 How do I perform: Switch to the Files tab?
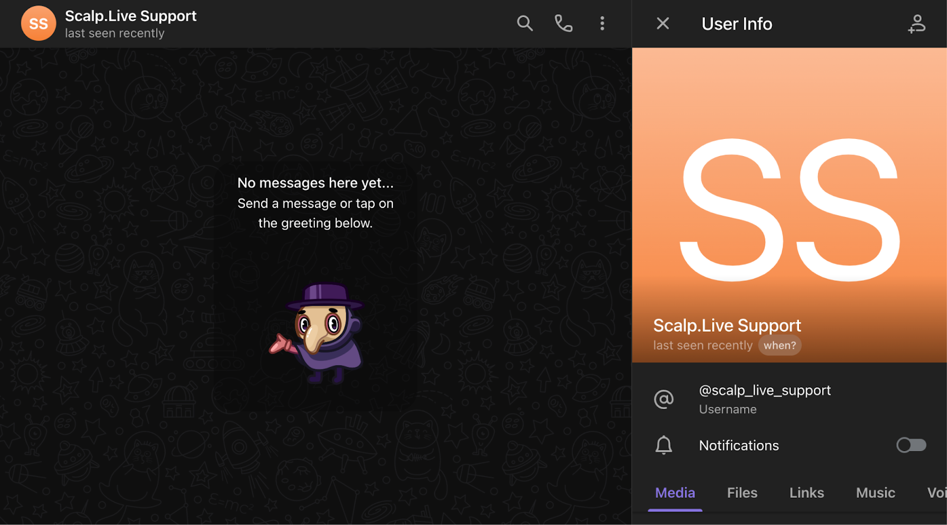(x=742, y=492)
